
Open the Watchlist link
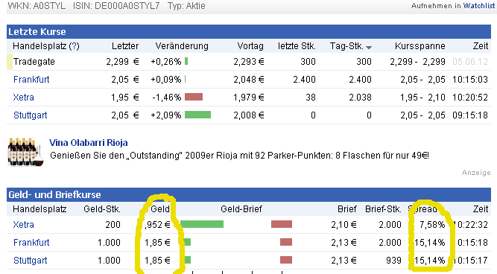coord(478,6)
